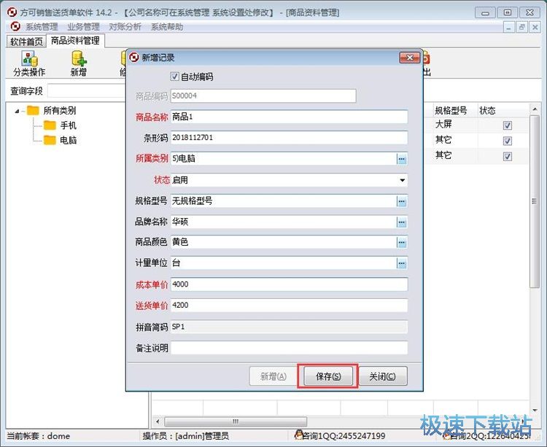The height and width of the screenshot is (447, 547).
Task: Click the 备注说明 input field
Action: [x=289, y=348]
